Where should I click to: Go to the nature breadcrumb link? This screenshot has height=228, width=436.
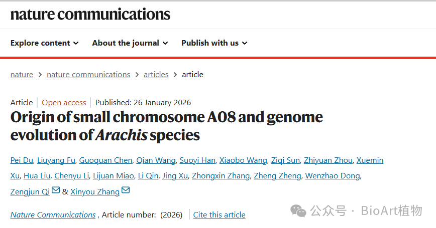click(22, 75)
